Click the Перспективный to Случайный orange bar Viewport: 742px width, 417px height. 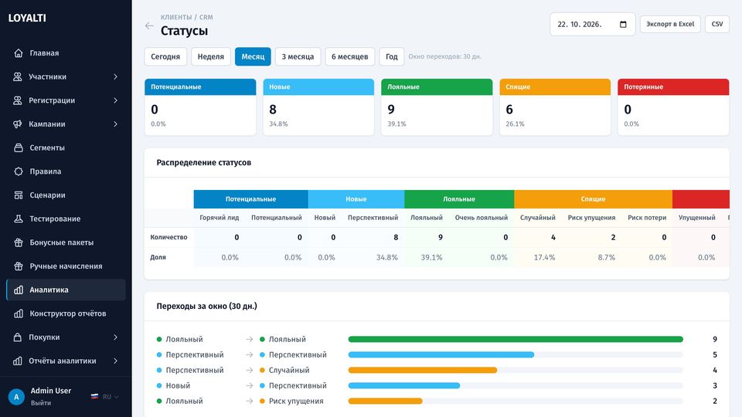pyautogui.click(x=423, y=370)
